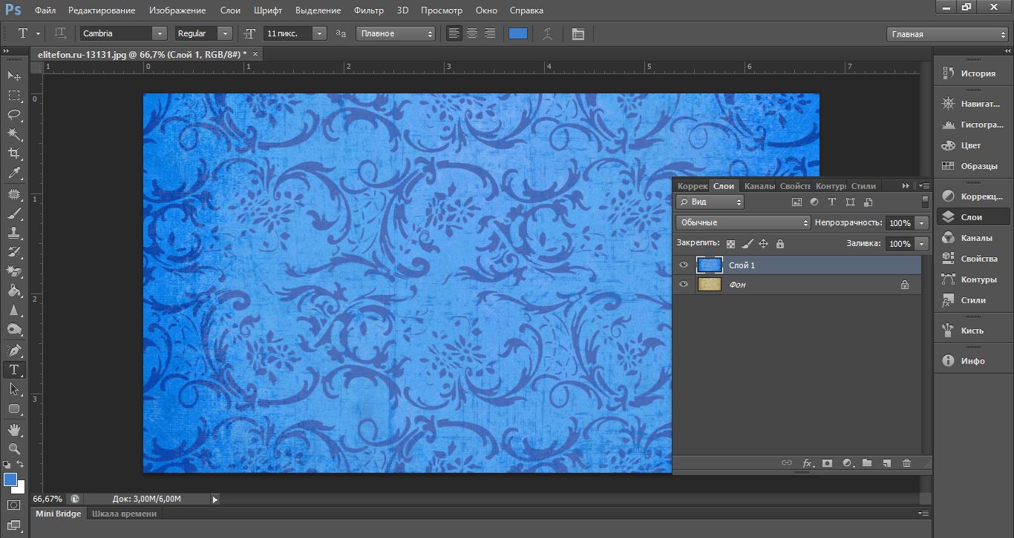Select the Rectangular Marquee tool
The width and height of the screenshot is (1014, 538).
[14, 96]
